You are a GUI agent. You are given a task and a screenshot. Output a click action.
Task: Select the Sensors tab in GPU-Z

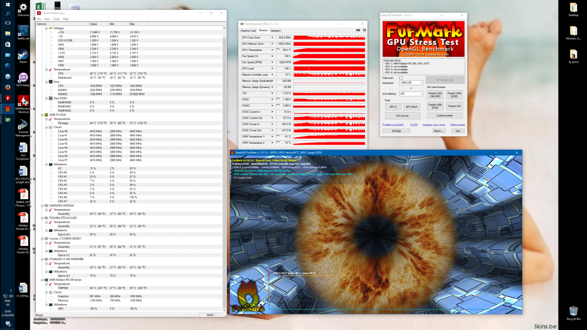[263, 30]
